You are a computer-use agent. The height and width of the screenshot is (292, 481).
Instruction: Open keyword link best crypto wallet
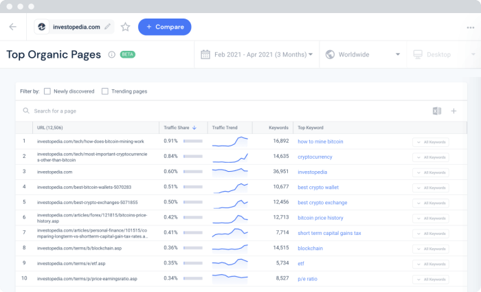point(318,188)
